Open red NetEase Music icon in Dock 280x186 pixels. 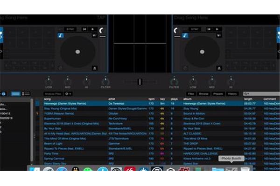pyautogui.click(x=130, y=169)
